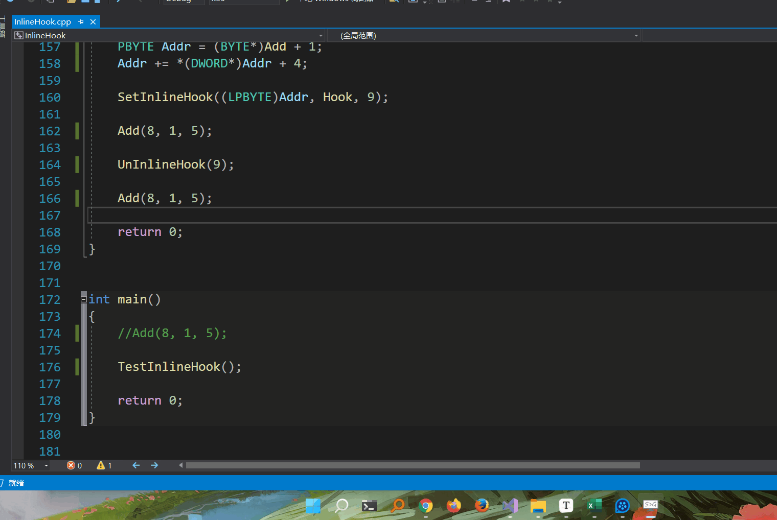
Task: Click line number 160
Action: click(50, 98)
